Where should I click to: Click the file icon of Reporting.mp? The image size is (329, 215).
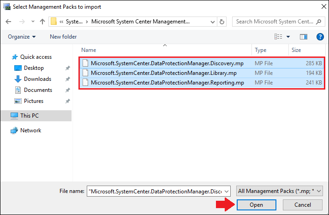[x=85, y=83]
